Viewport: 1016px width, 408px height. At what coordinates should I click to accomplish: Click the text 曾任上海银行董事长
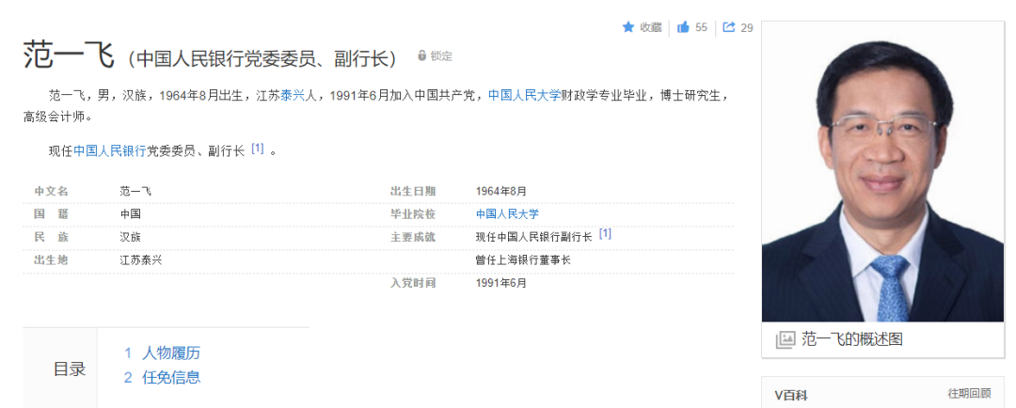pos(523,260)
